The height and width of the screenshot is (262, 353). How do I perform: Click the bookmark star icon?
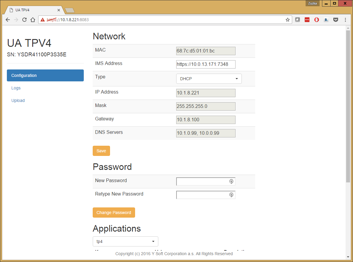[x=287, y=20]
